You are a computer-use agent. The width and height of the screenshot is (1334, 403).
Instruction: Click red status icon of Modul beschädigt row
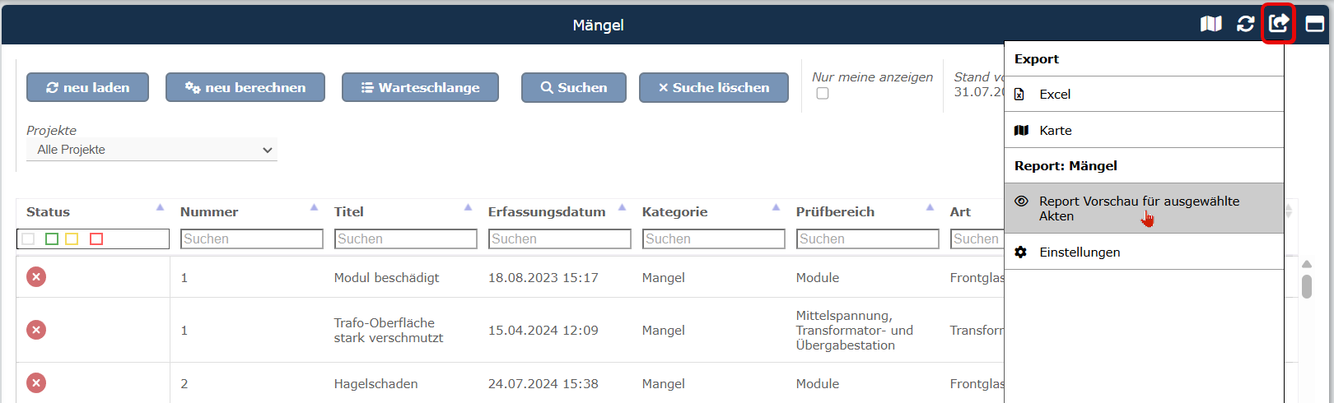[x=36, y=277]
